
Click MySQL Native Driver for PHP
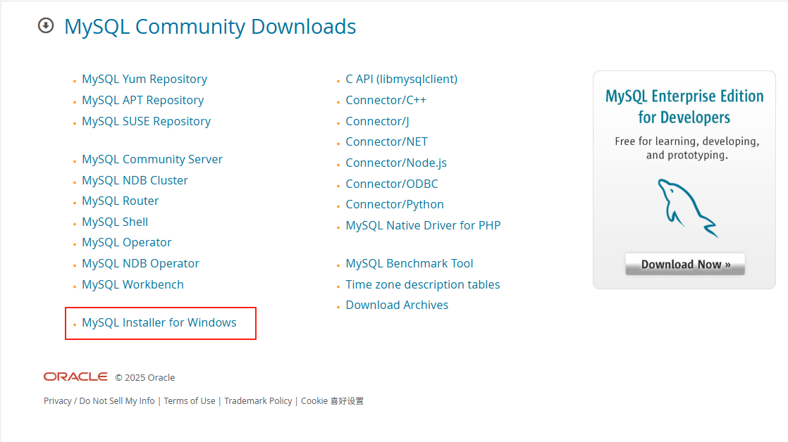point(423,226)
